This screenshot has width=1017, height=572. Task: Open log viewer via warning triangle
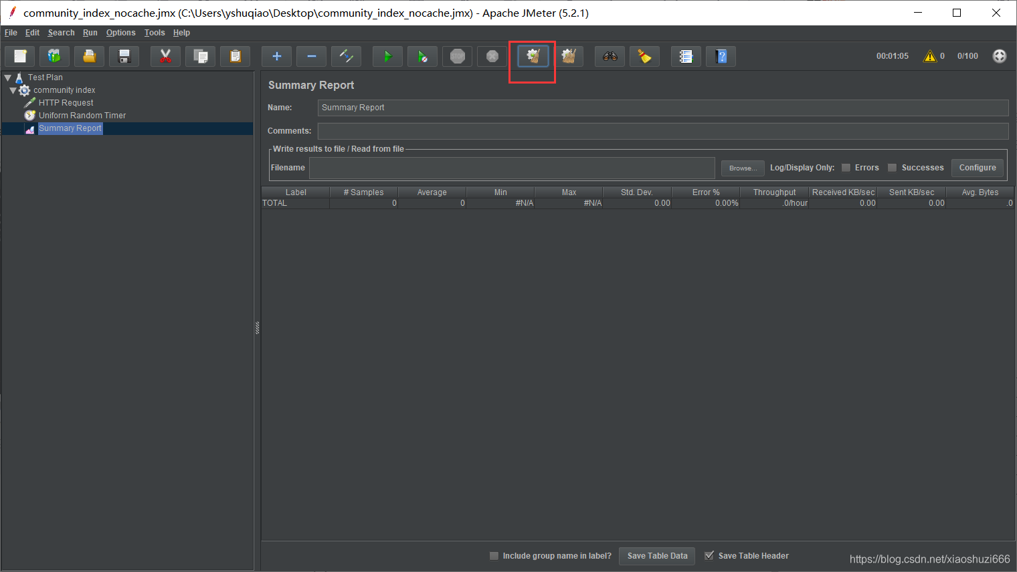coord(930,56)
